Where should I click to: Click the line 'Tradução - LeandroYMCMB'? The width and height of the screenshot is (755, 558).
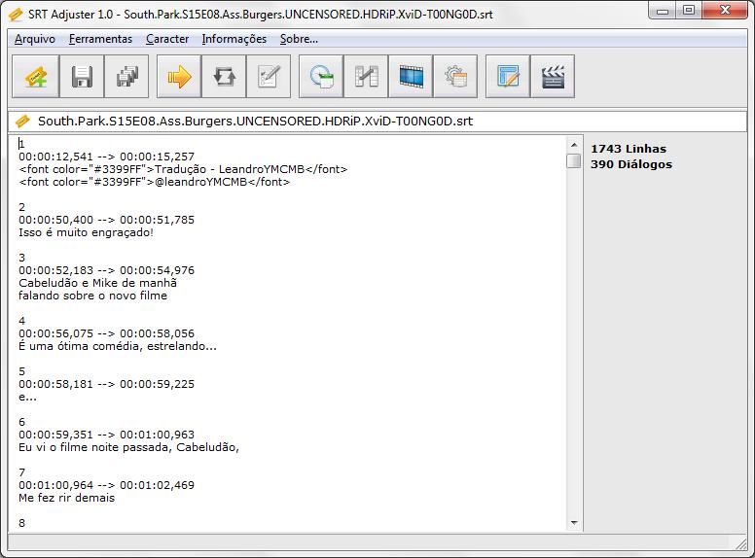pos(183,169)
